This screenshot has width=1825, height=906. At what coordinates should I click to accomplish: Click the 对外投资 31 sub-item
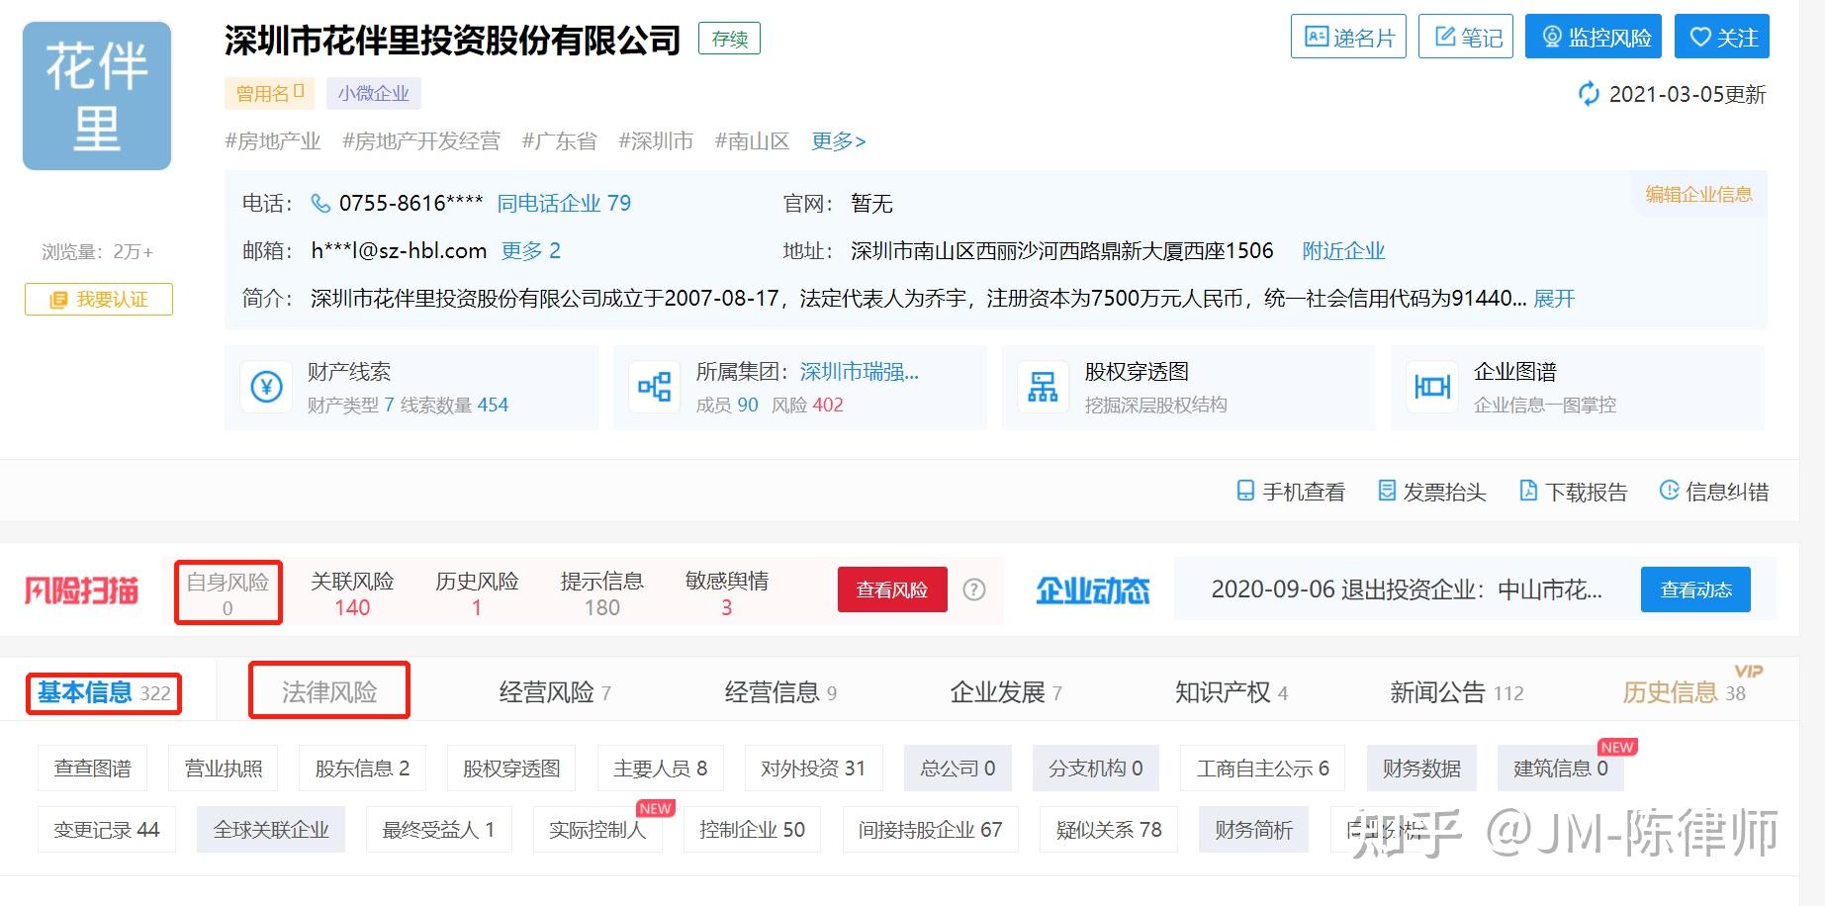point(813,769)
